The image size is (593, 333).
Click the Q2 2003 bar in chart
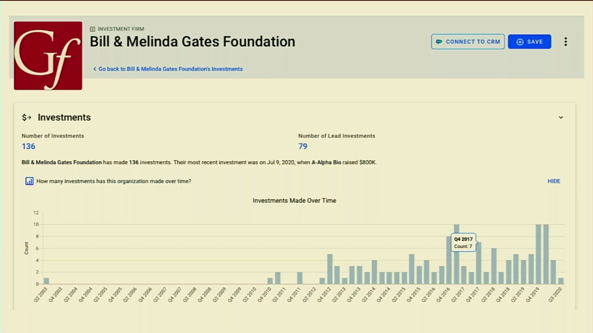(46, 281)
